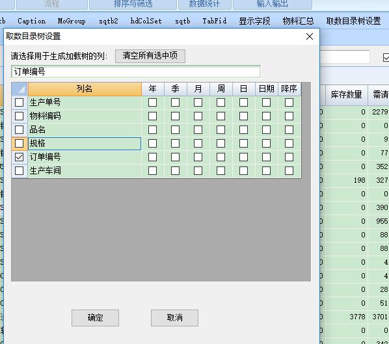Viewport: 389px width, 344px height.
Task: Toggle 周 checkbox for 规格
Action: (221, 143)
